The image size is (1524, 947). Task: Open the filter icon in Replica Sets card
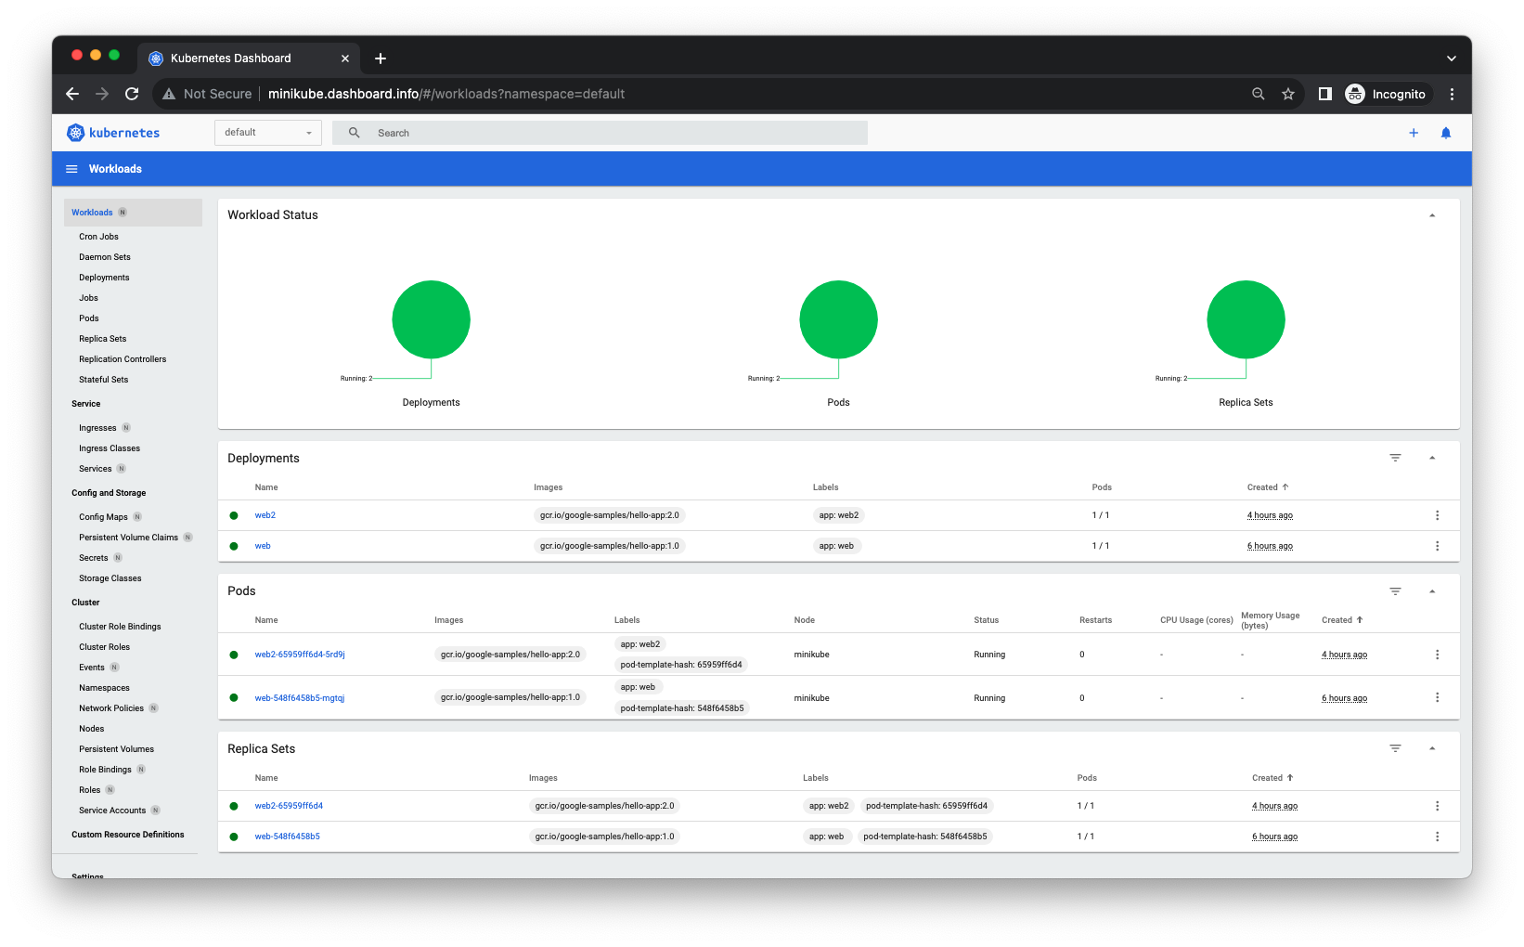[1395, 748]
